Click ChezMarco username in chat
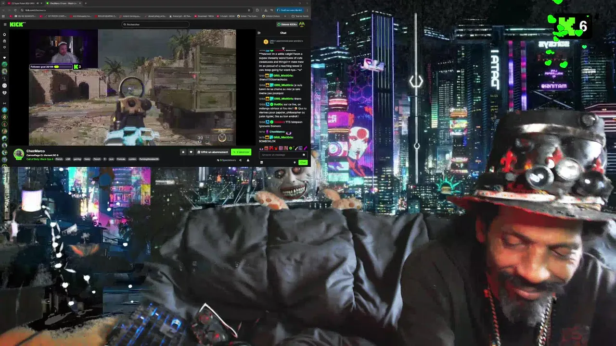Image resolution: width=616 pixels, height=346 pixels. 277,132
